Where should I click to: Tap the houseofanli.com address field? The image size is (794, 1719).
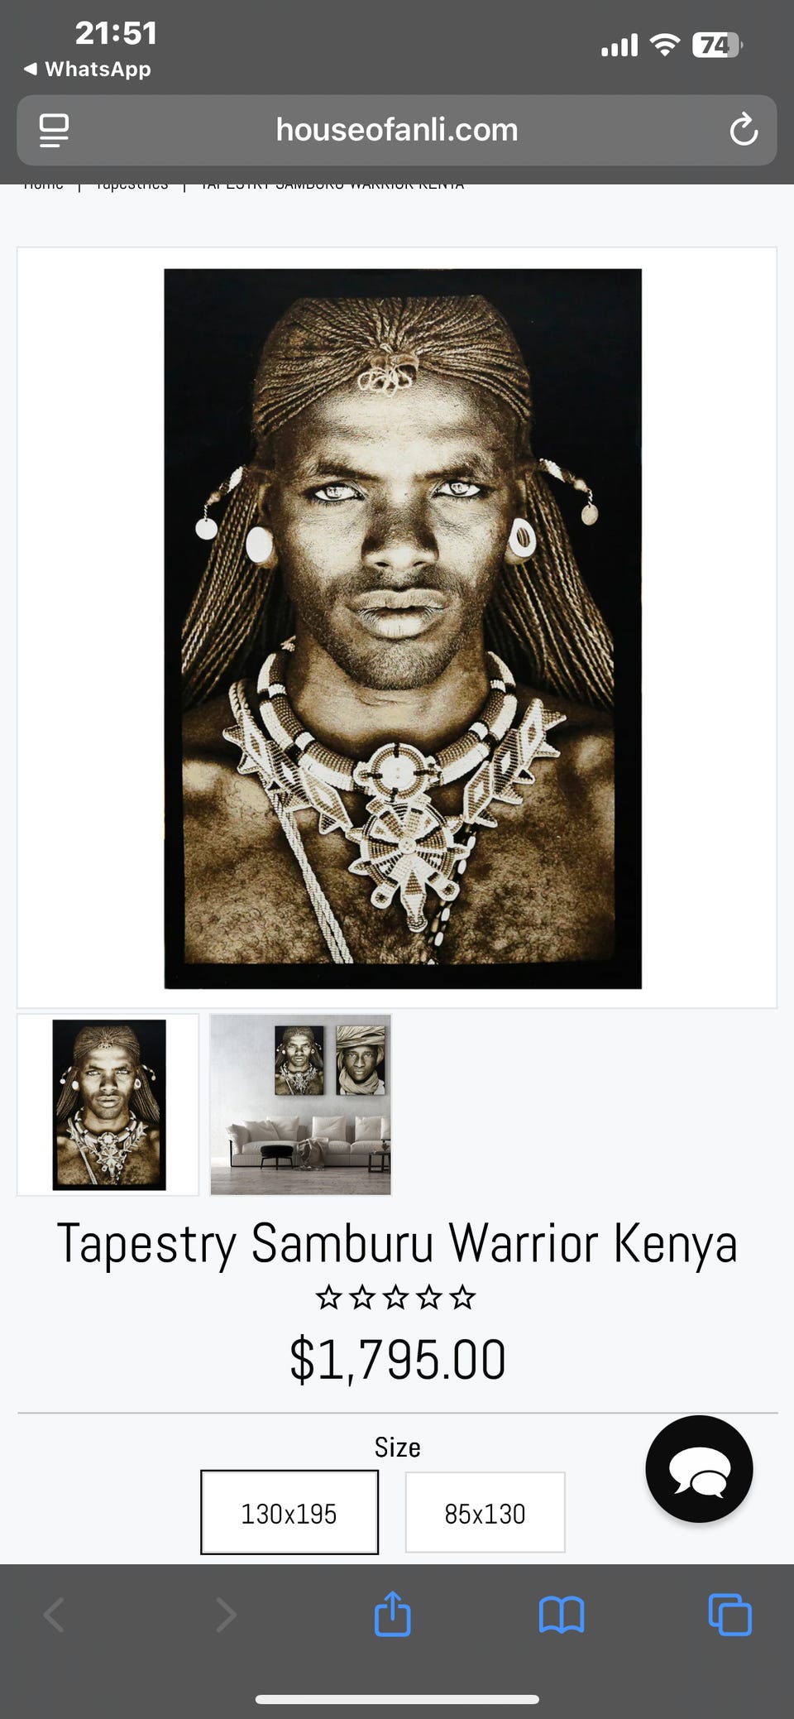pos(397,130)
